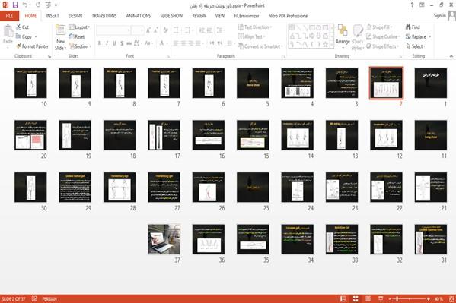This screenshot has width=456, height=303.
Task: Click the Save icon in quick access toolbar
Action: point(15,5)
